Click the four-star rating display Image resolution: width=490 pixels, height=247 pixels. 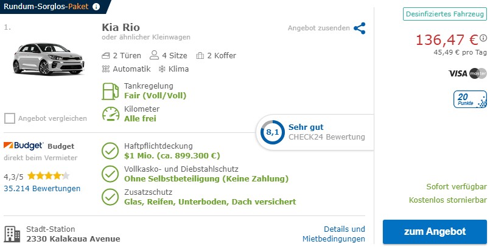pyautogui.click(x=49, y=176)
